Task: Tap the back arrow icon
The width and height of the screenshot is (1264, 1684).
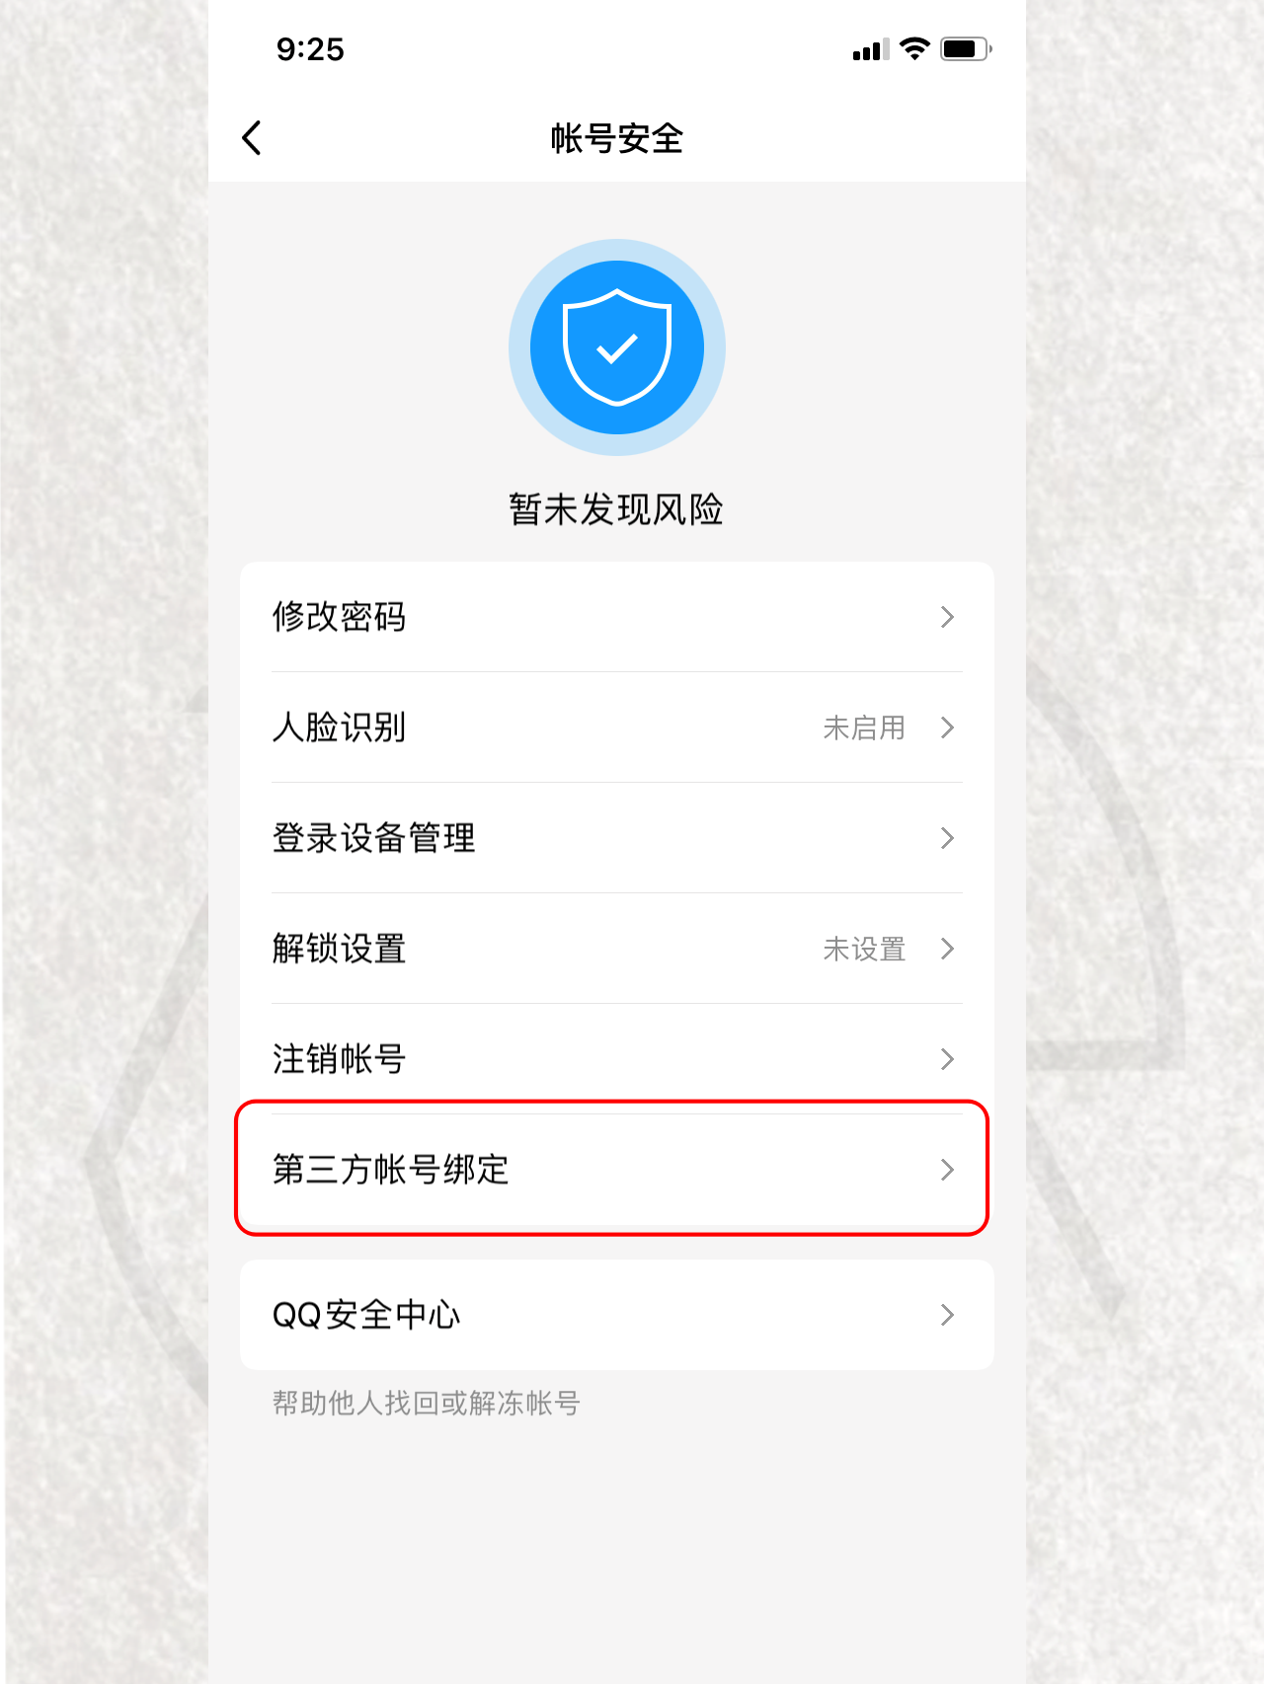Action: [252, 138]
